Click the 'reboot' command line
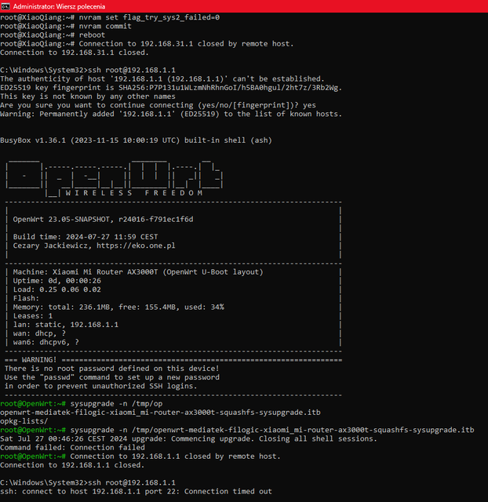The height and width of the screenshot is (502, 488). coord(53,35)
